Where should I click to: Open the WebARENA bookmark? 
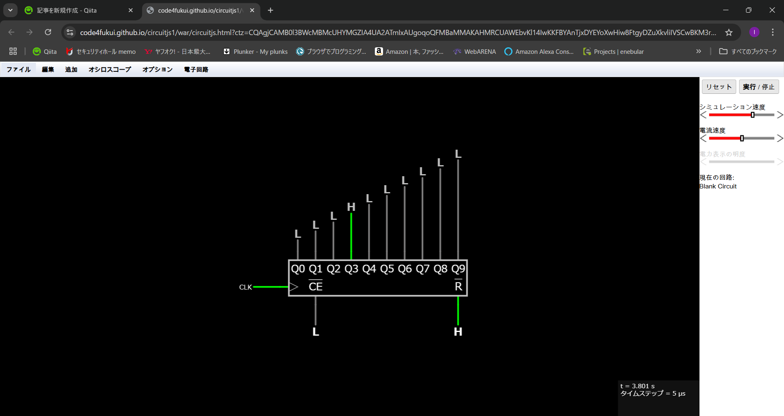[475, 51]
